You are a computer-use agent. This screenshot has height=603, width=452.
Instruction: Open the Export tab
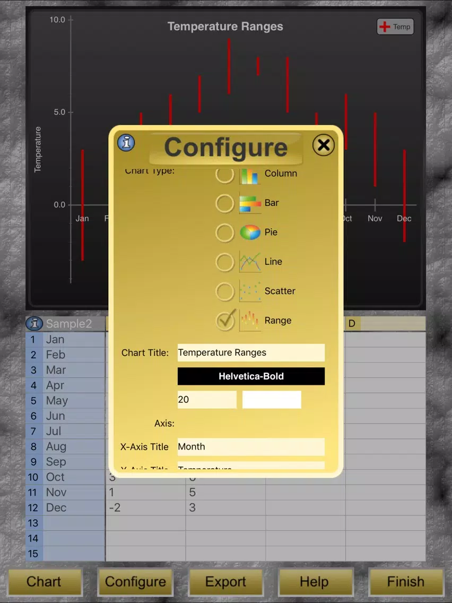tap(225, 582)
